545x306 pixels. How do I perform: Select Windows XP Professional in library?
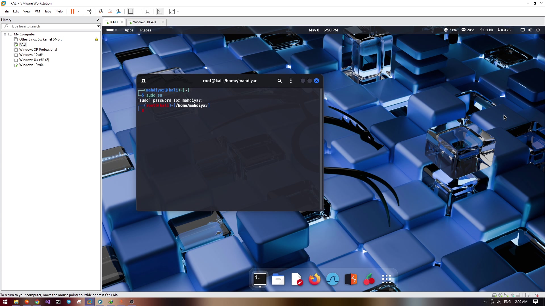pos(38,50)
